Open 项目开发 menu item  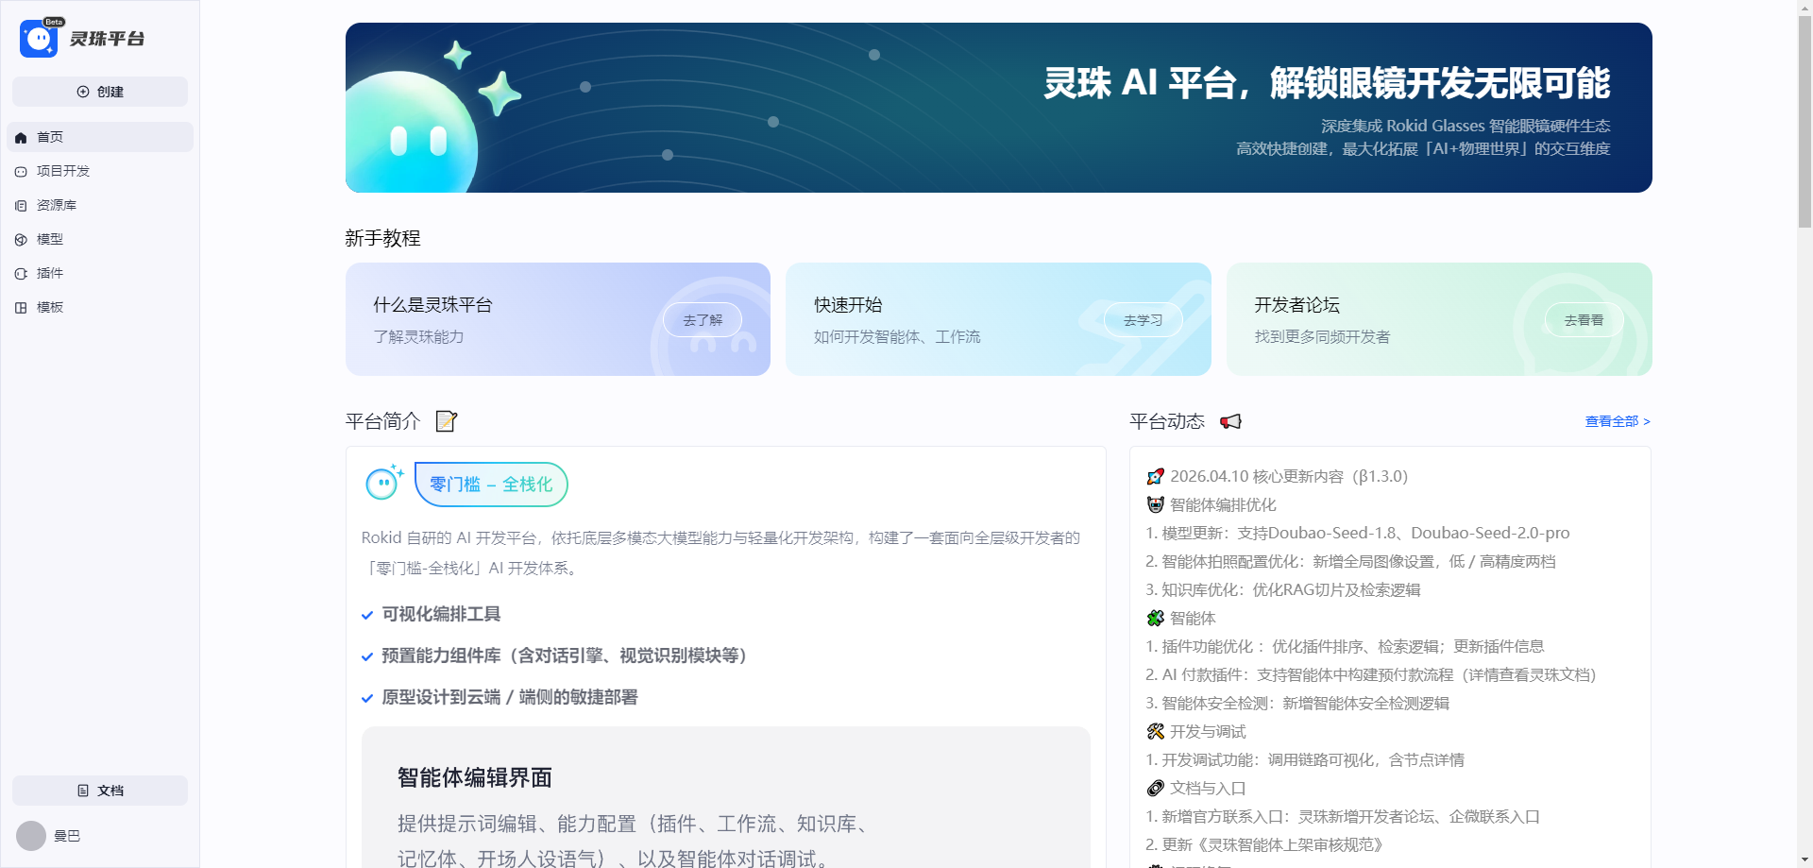click(100, 171)
